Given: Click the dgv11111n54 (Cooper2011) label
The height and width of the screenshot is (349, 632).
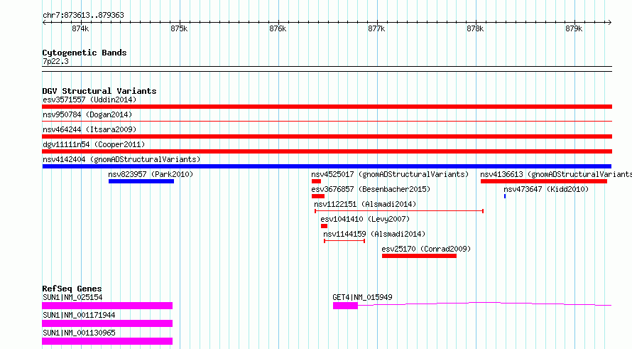Looking at the screenshot, I should [x=94, y=144].
